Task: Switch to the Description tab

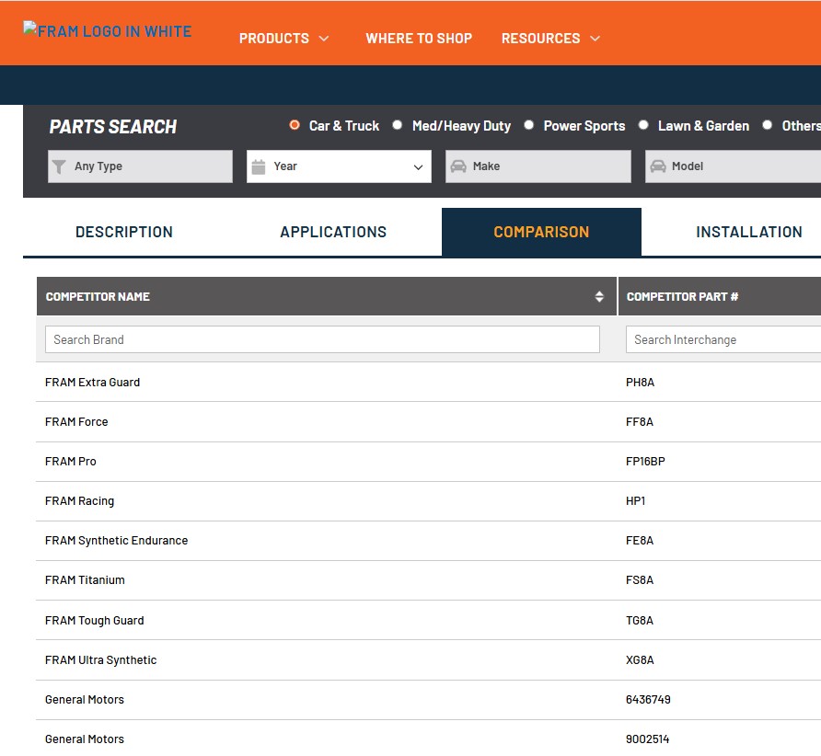Action: point(124,232)
